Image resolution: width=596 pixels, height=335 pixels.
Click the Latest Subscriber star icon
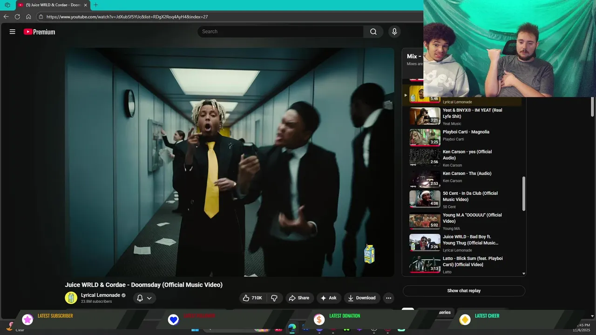[28, 319]
